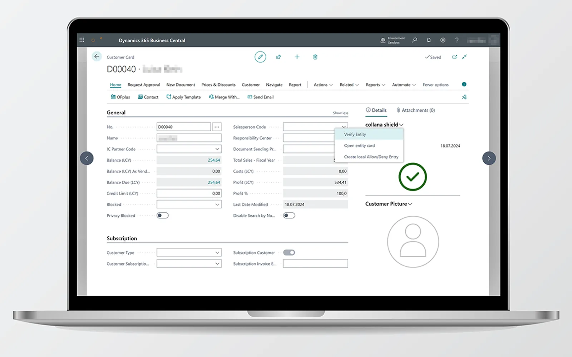Click the No. field ellipsis button
The width and height of the screenshot is (572, 357).
click(x=217, y=127)
